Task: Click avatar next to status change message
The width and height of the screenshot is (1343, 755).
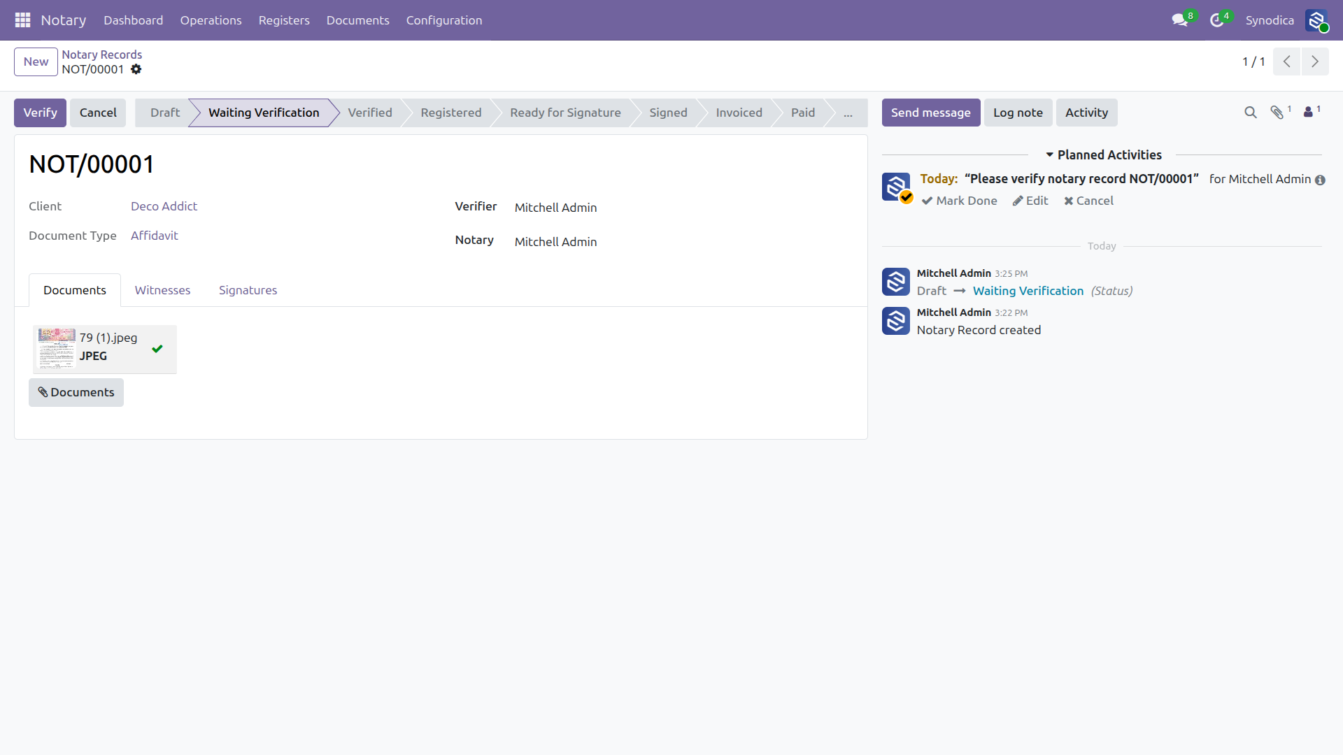Action: coord(896,282)
